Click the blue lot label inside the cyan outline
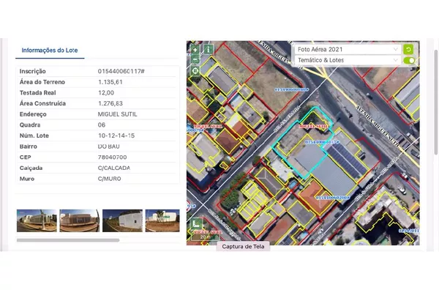Image resolution: width=439 pixels, height=290 pixels. (322, 142)
